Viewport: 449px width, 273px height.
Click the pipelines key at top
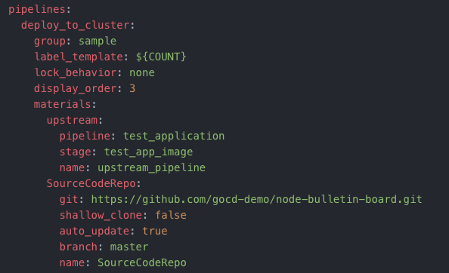[36, 10]
